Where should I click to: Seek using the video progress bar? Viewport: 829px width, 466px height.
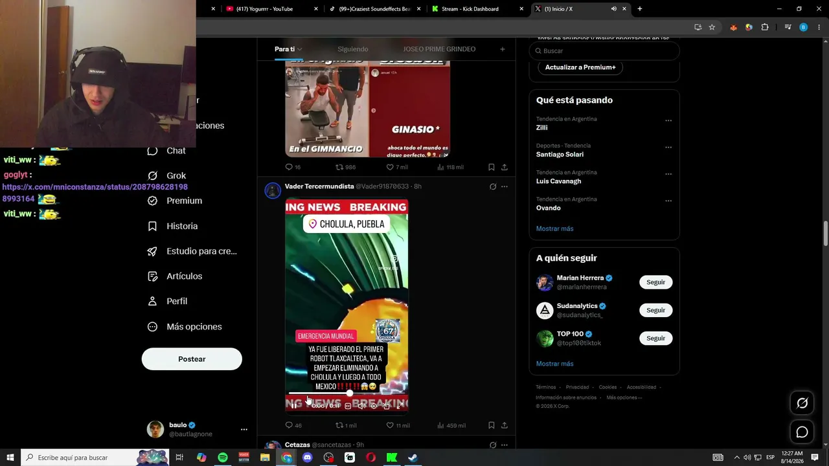tap(346, 394)
